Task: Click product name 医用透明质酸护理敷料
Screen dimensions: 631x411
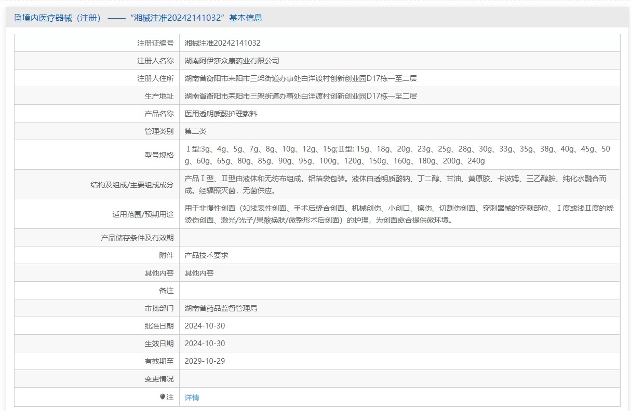Action: [221, 114]
